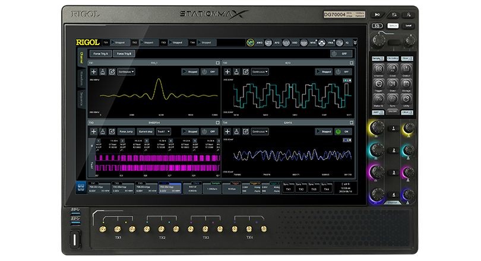Open the TX2 edit waveform icon
Image resolution: width=481 pixels, height=261 pixels.
tap(245, 72)
